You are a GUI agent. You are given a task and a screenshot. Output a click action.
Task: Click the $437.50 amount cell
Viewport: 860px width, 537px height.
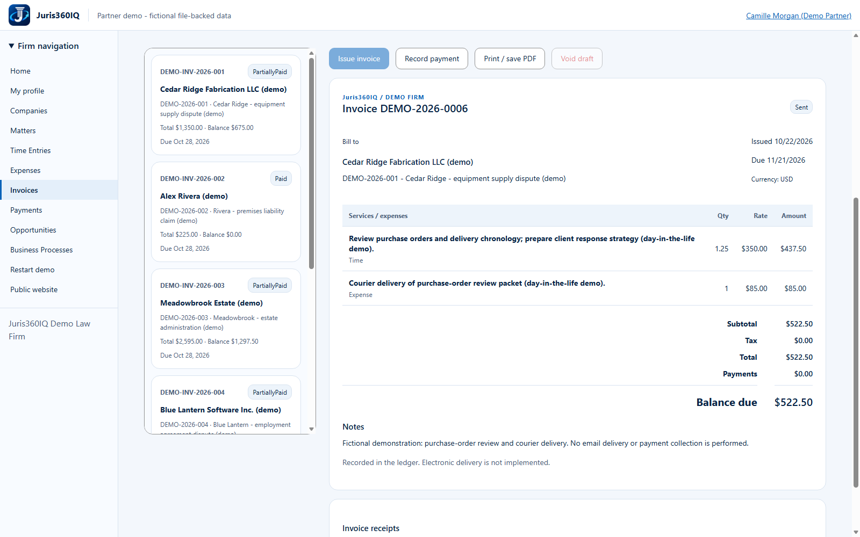pyautogui.click(x=793, y=249)
